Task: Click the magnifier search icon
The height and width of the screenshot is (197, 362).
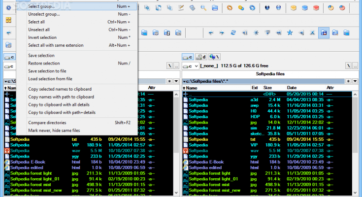Action: (203, 8)
